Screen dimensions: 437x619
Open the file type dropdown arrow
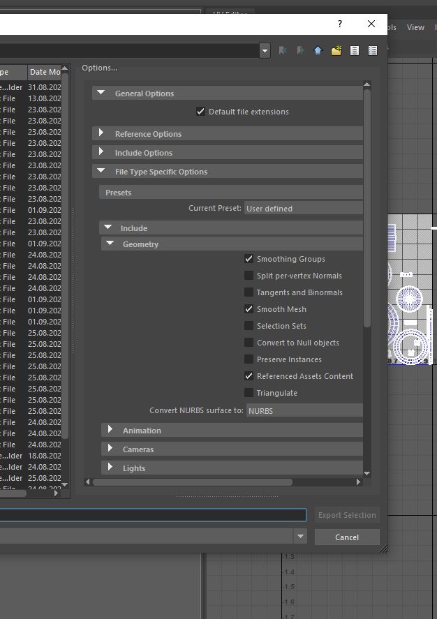[300, 537]
